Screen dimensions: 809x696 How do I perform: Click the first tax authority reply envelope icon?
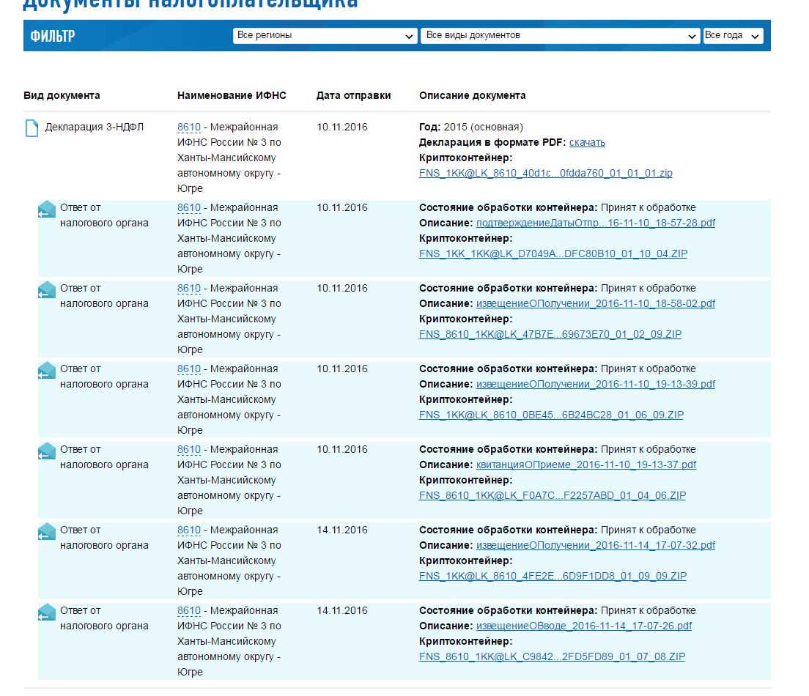pos(47,210)
